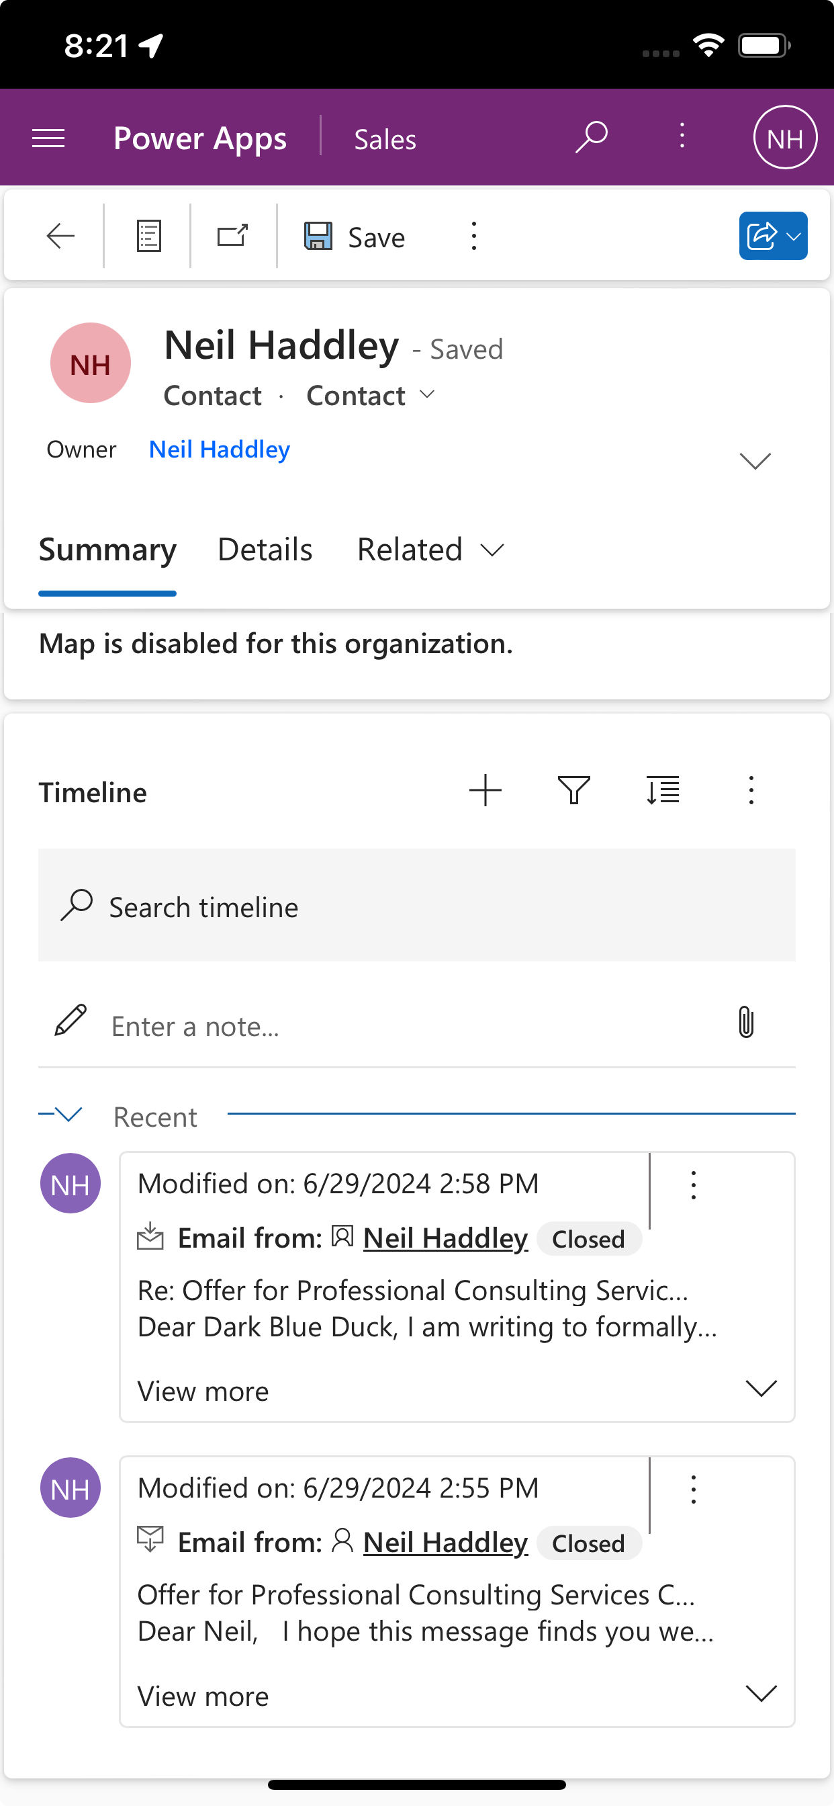The width and height of the screenshot is (834, 1806).
Task: Open record in new window icon
Action: (233, 236)
